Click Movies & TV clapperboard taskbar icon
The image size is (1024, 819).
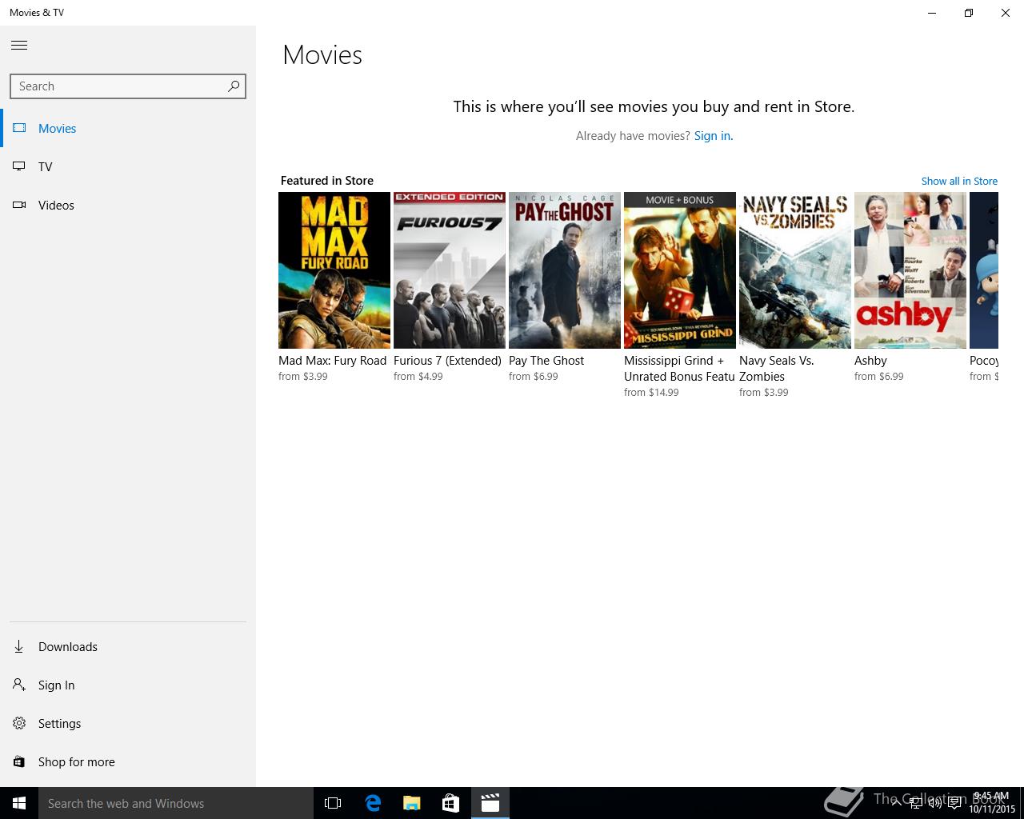(x=490, y=803)
